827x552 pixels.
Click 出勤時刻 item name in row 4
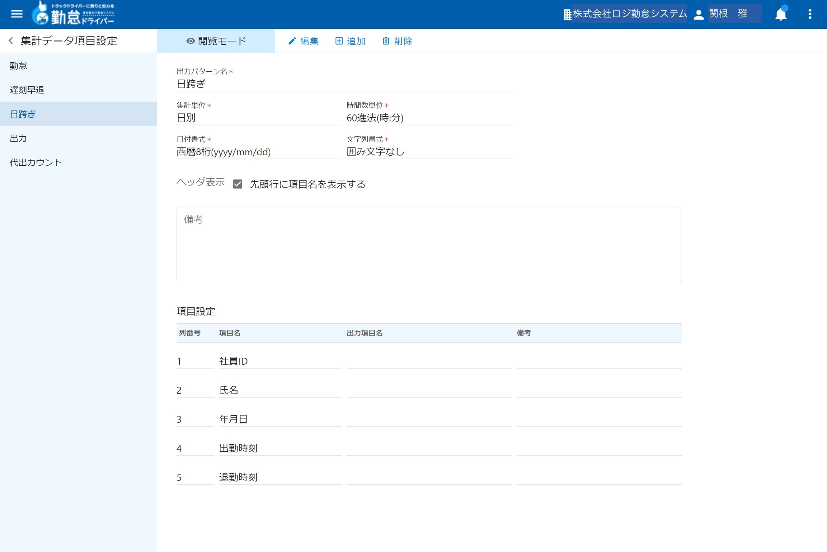tap(280, 448)
